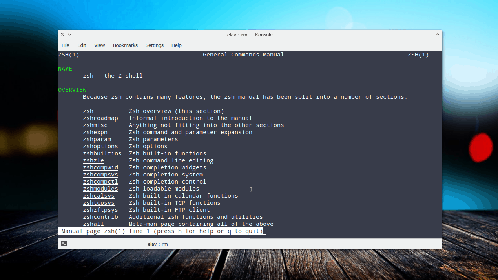Open the Bookmarks menu
Screen dimensions: 498x280
coord(125,45)
